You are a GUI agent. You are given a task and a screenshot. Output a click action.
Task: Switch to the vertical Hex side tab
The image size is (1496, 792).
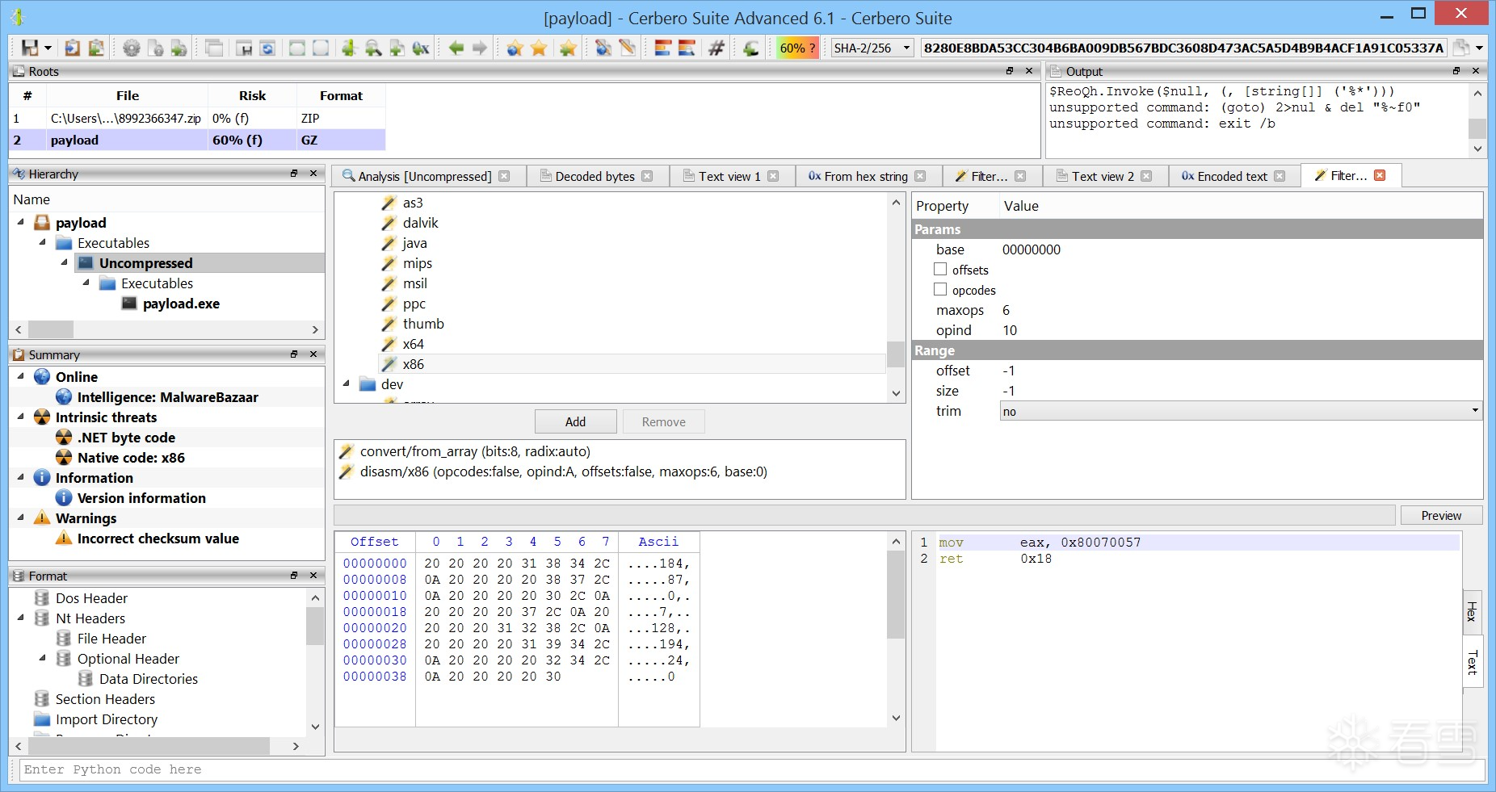point(1472,611)
